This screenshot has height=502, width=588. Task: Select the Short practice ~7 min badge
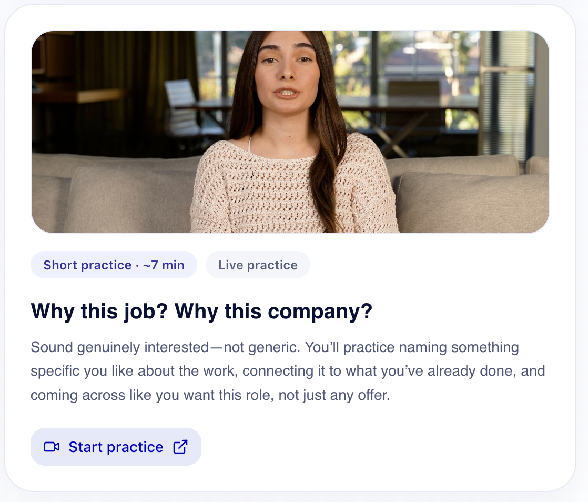pyautogui.click(x=114, y=265)
